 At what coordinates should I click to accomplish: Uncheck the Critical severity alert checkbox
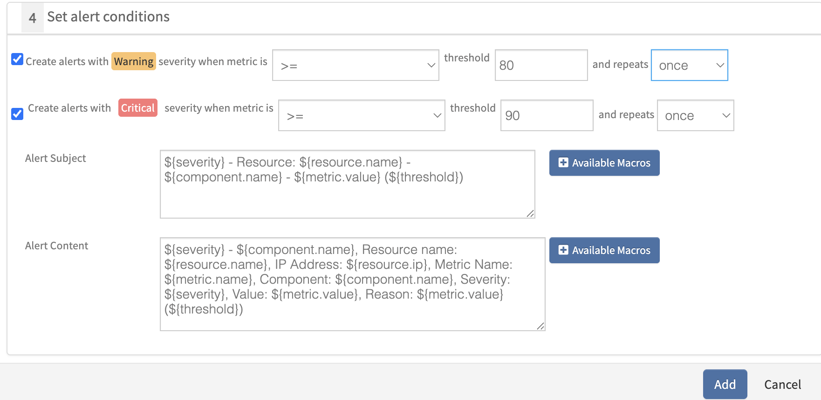click(17, 114)
